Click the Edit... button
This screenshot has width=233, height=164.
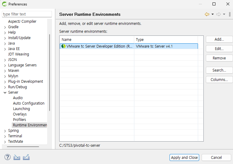pyautogui.click(x=219, y=49)
